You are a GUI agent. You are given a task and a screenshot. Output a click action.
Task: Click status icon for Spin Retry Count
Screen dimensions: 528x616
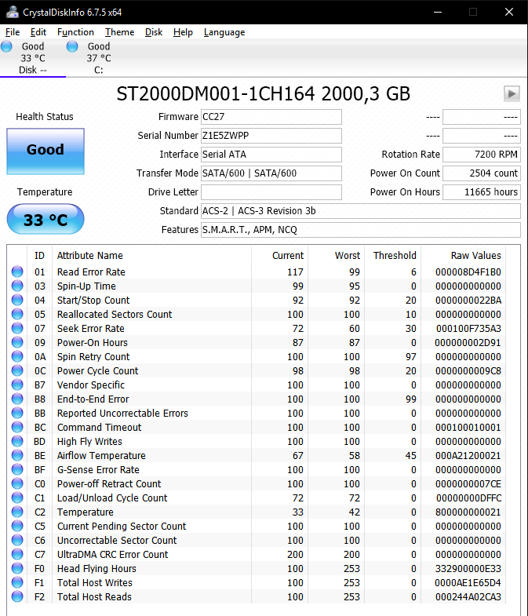click(x=17, y=357)
